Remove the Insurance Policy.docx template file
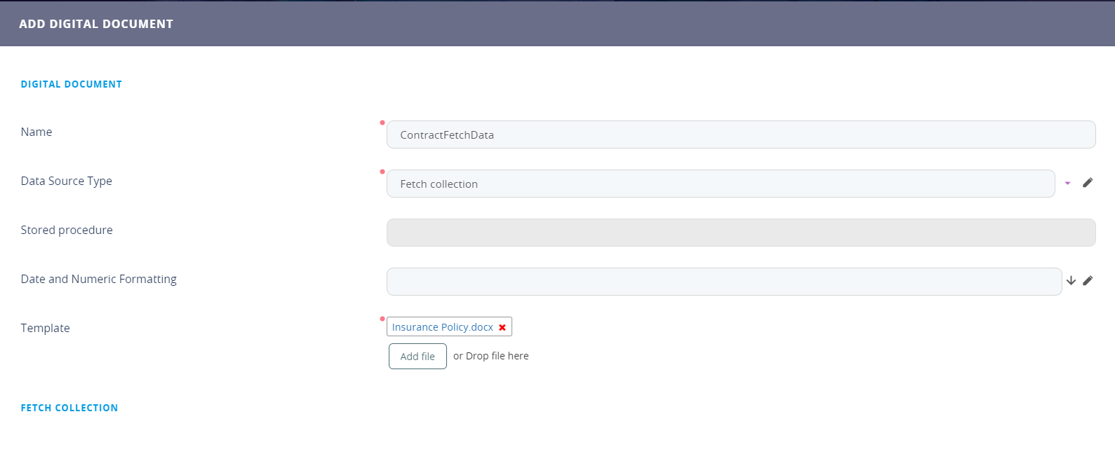This screenshot has height=475, width=1115. point(502,328)
